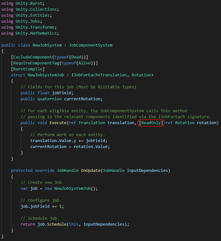This screenshot has height=241, width=221.
Task: Click the class name NewJobSystem
Action: click(x=47, y=45)
